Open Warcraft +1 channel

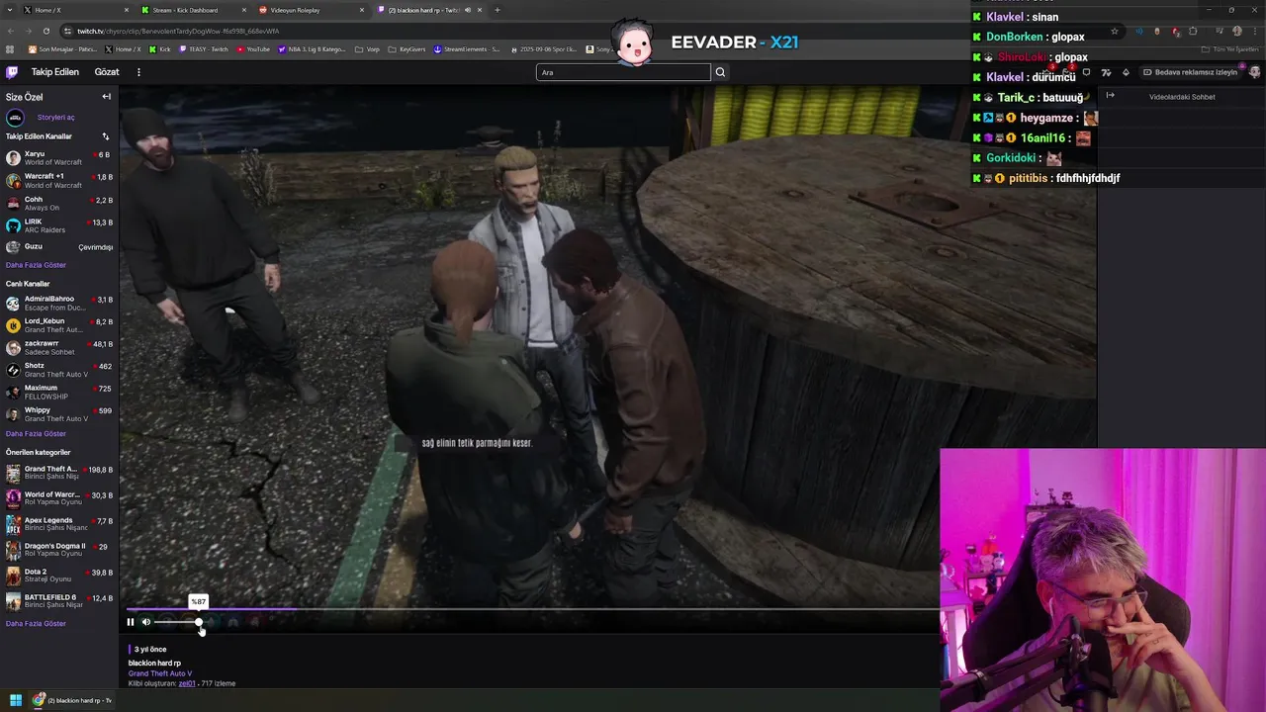pyautogui.click(x=59, y=181)
